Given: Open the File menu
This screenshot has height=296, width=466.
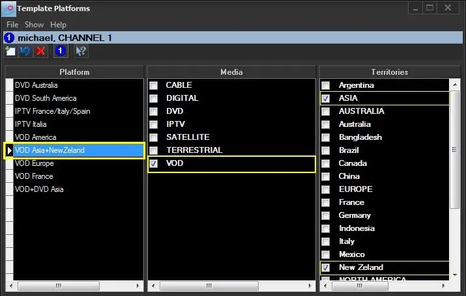Looking at the screenshot, I should [13, 25].
